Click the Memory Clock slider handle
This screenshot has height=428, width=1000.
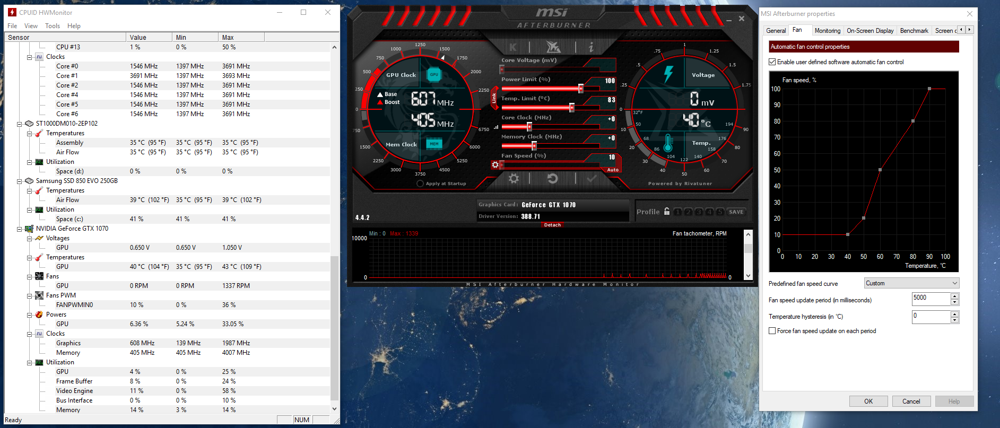click(534, 146)
